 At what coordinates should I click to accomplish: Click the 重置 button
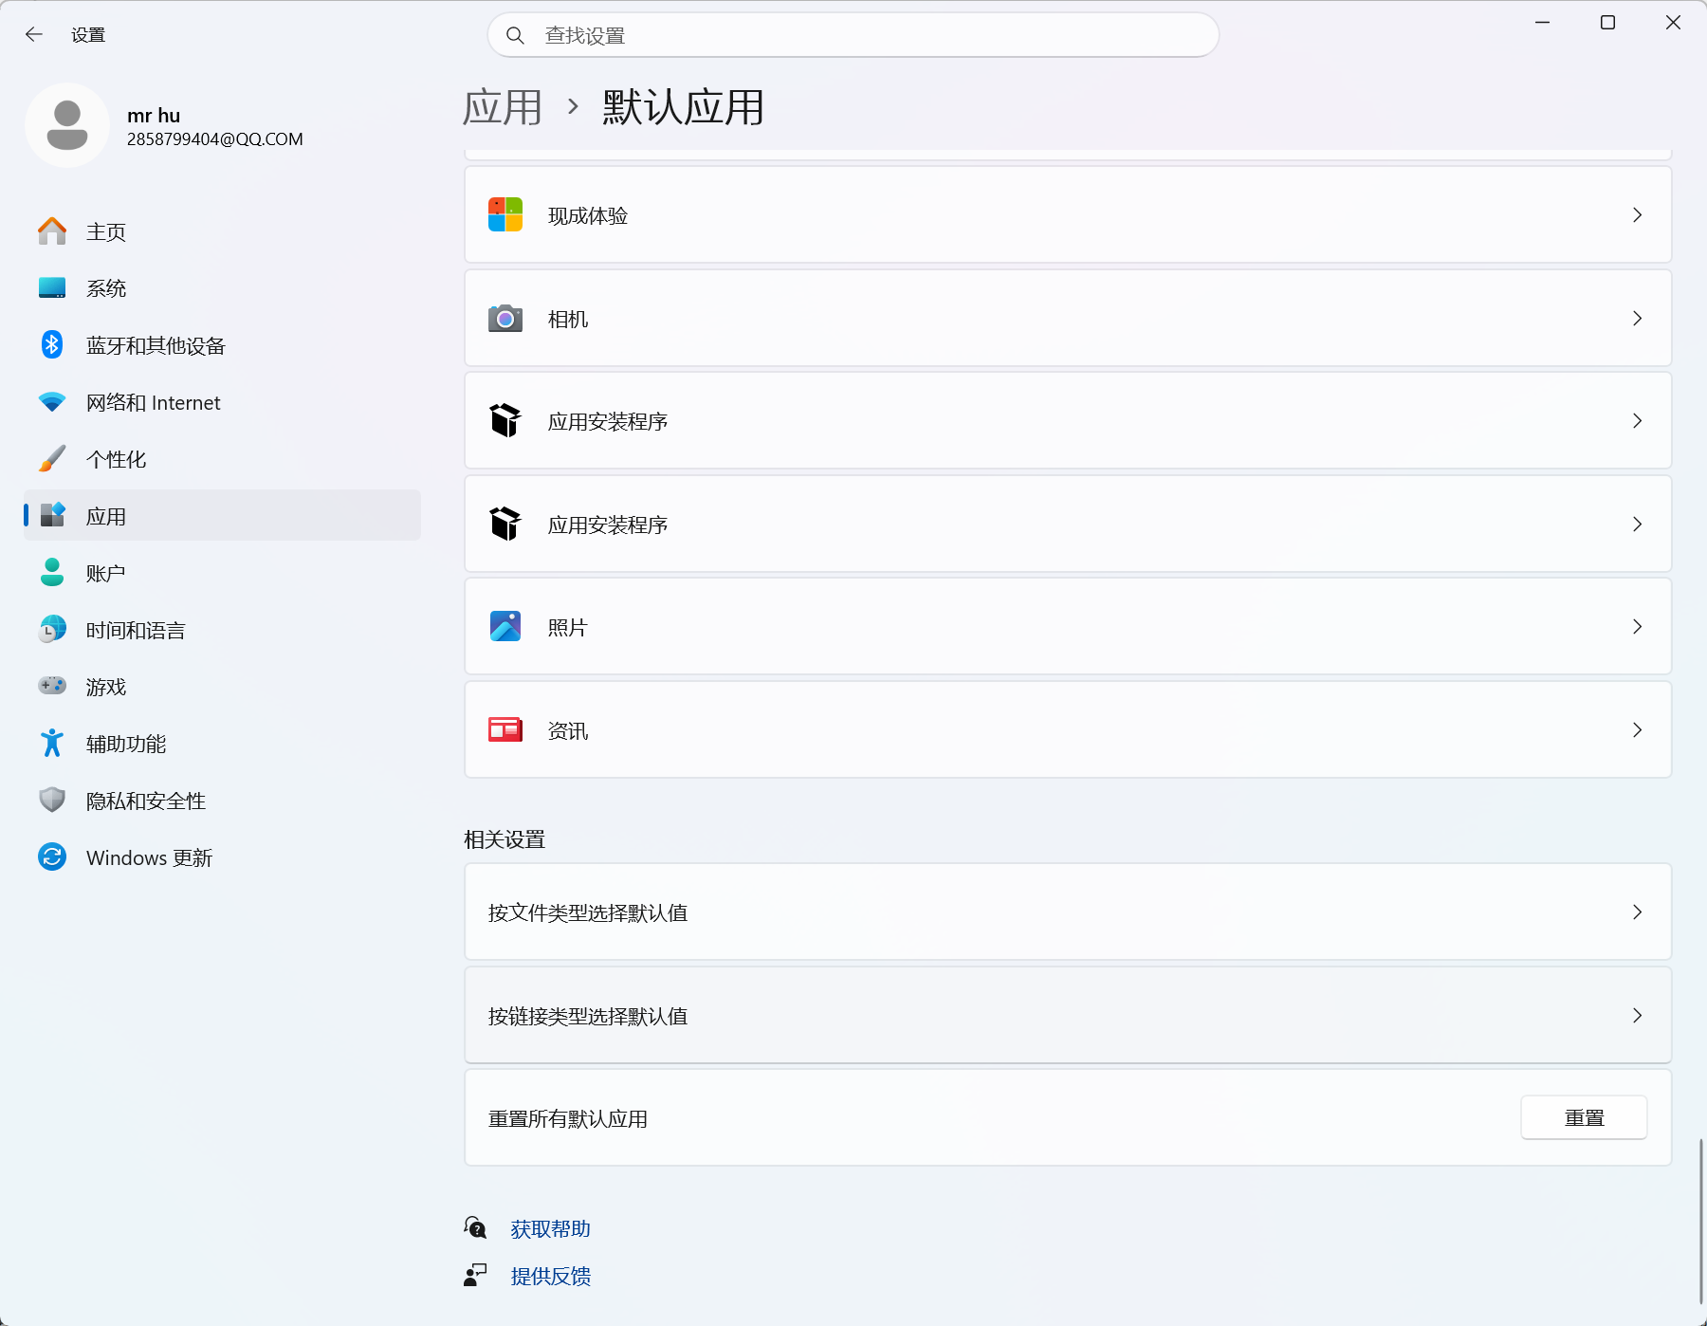1584,1118
